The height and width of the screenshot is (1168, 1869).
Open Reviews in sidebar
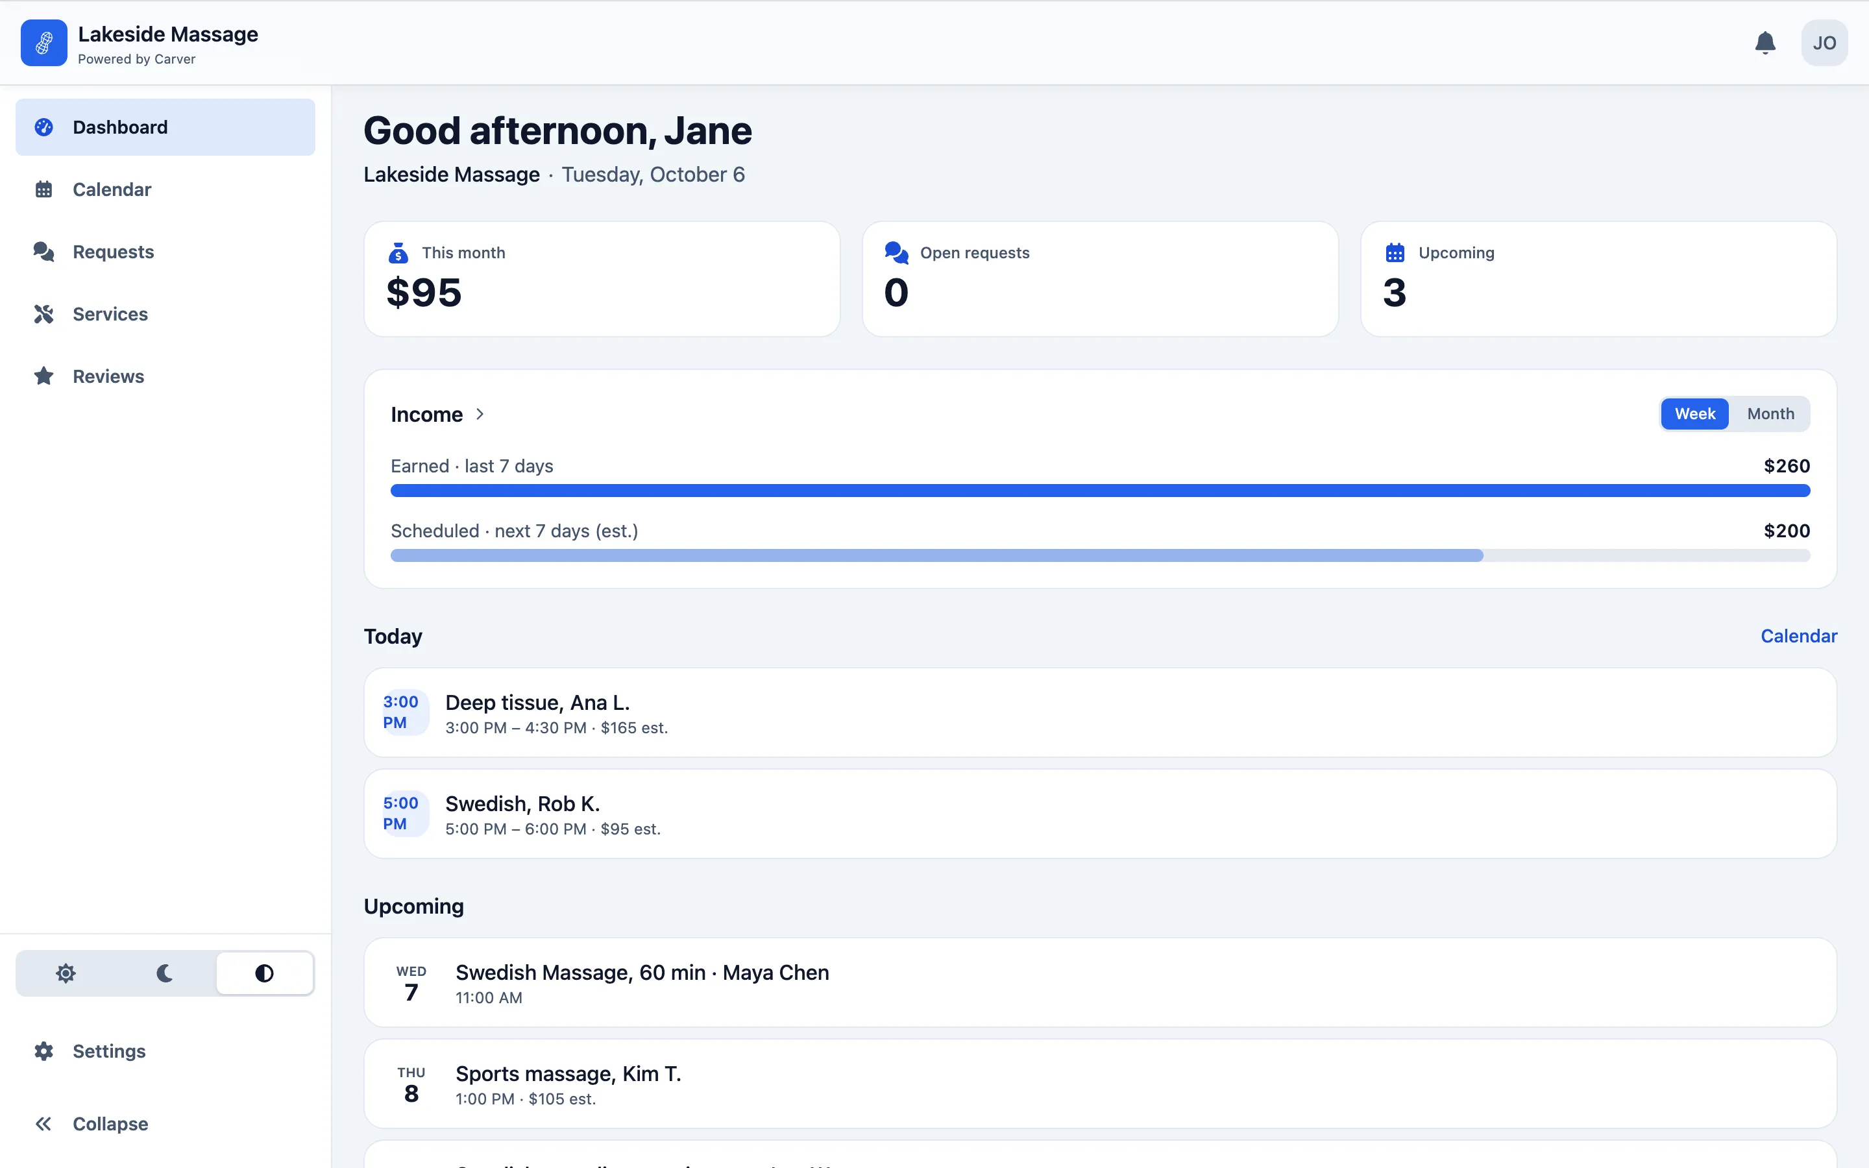point(165,376)
